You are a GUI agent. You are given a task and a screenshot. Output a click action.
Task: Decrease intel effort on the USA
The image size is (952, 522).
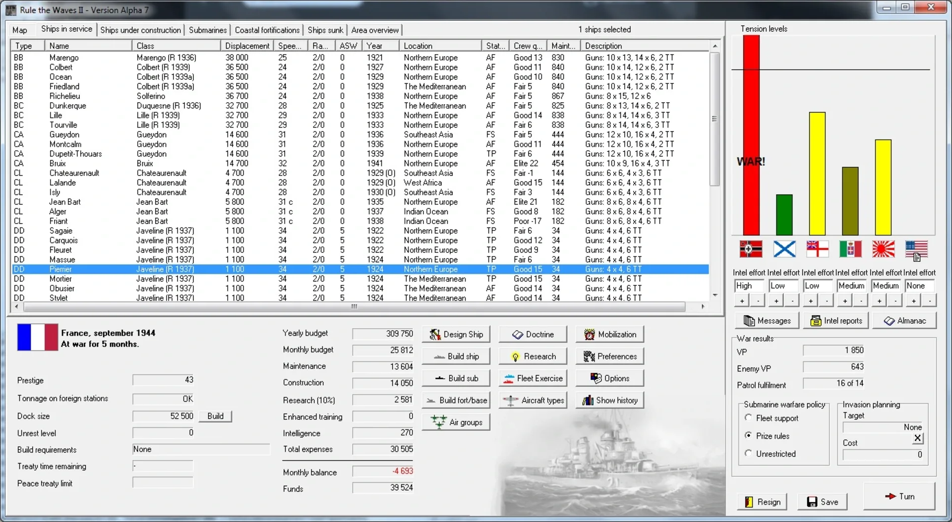(x=930, y=301)
